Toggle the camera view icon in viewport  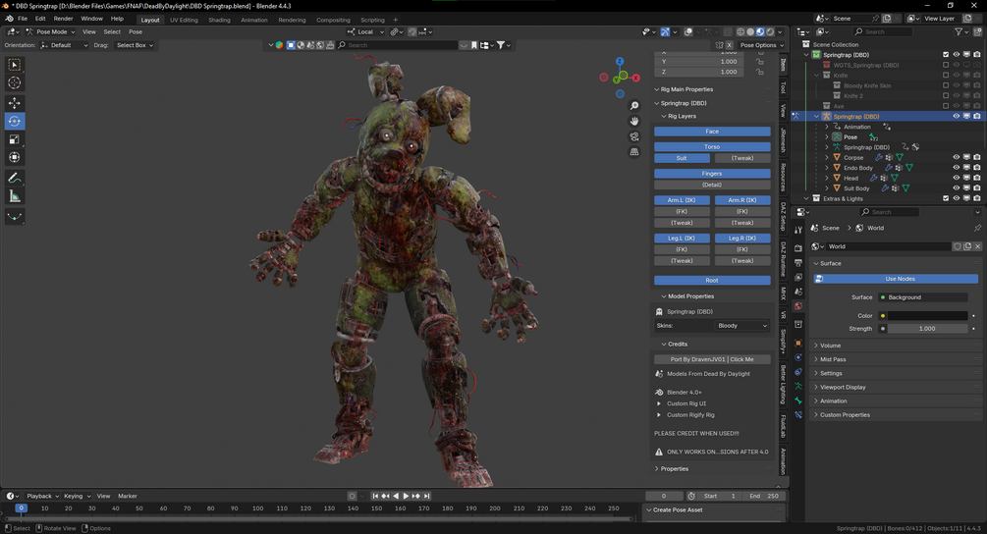(x=634, y=136)
